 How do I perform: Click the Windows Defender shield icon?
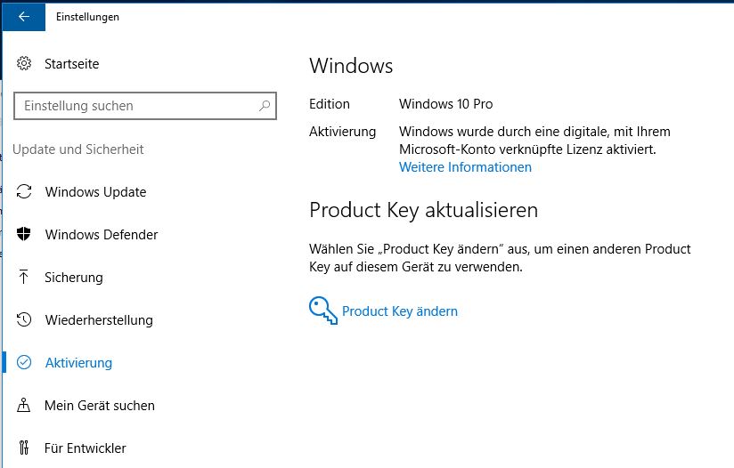coord(25,235)
